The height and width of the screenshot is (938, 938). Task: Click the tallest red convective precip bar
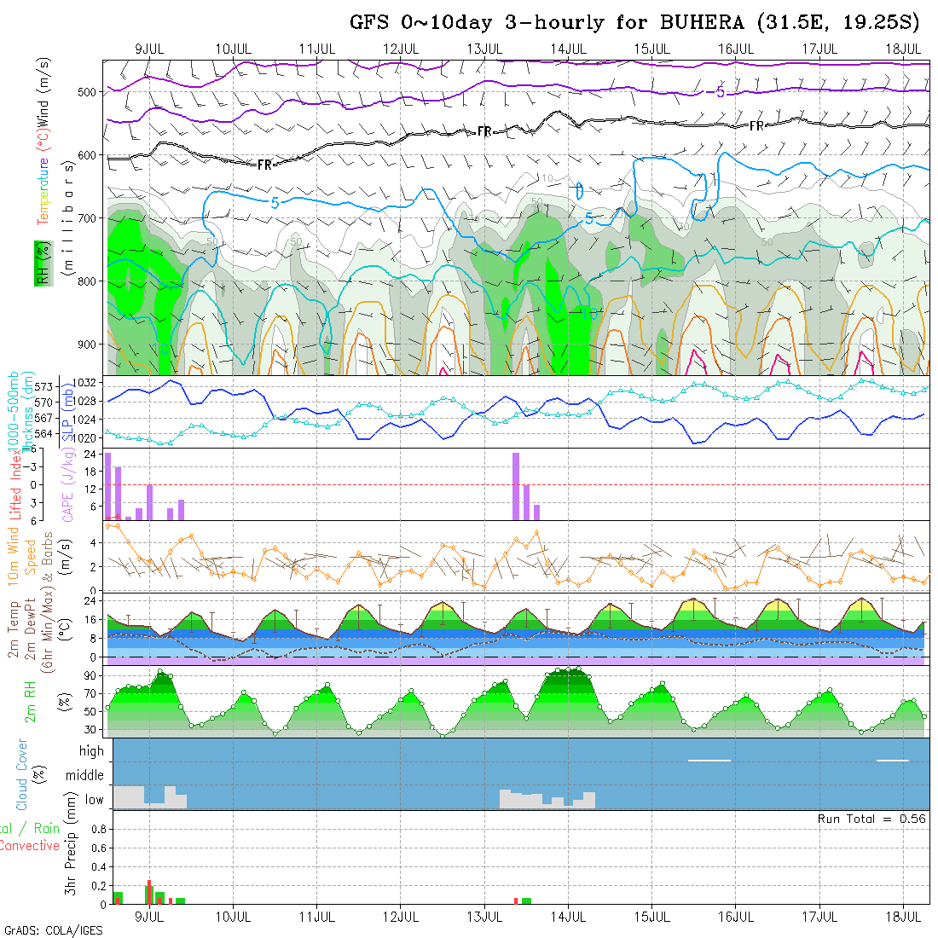coord(149,892)
